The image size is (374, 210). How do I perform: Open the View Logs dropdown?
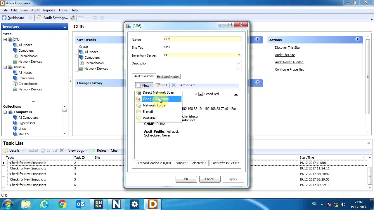[x=77, y=150]
